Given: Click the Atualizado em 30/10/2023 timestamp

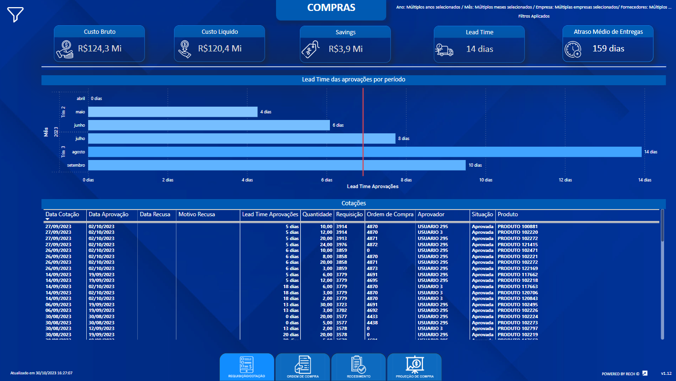Looking at the screenshot, I should coord(41,373).
